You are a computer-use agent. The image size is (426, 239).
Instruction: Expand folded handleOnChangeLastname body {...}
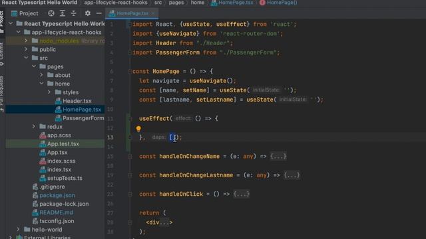coord(292,175)
